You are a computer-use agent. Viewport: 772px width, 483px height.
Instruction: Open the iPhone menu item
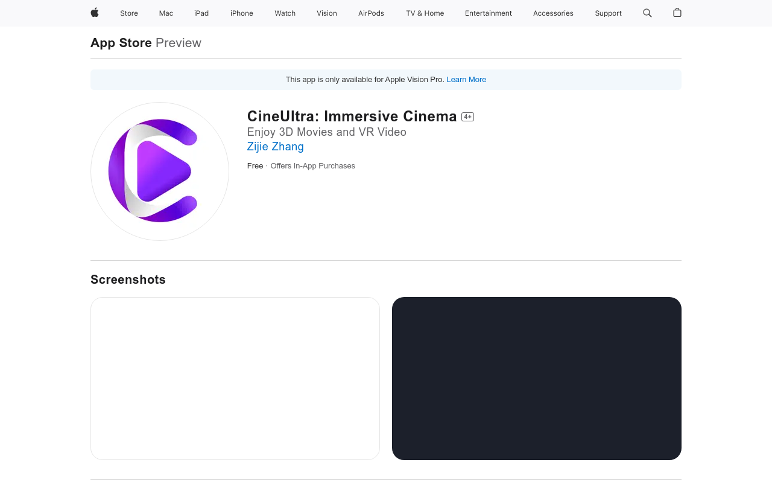click(242, 13)
